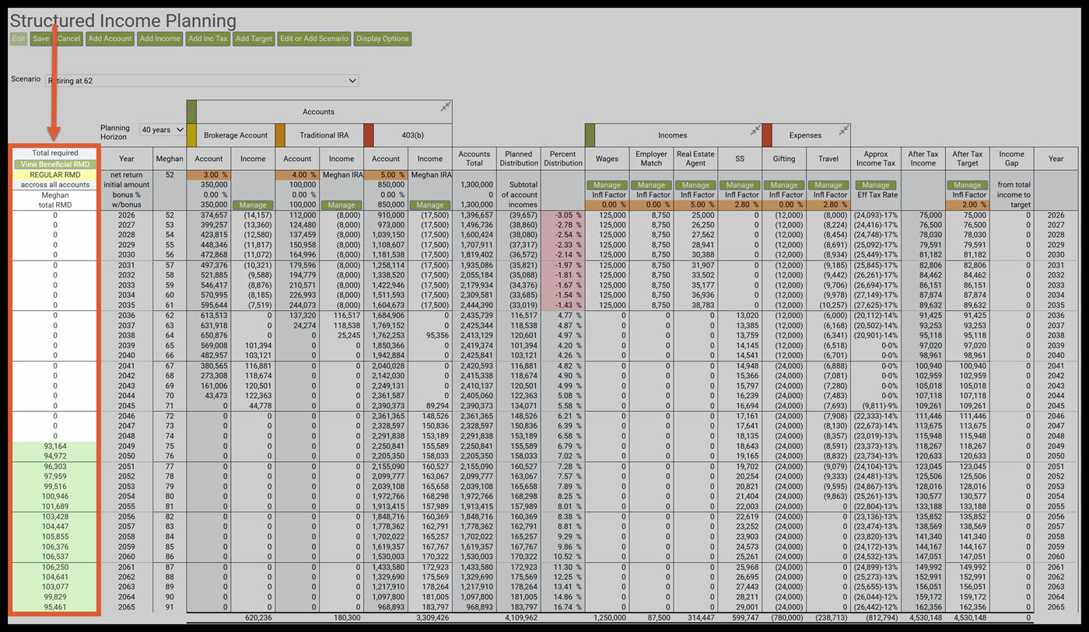1089x632 pixels.
Task: Click Manage under the Wages column
Action: pyautogui.click(x=607, y=185)
